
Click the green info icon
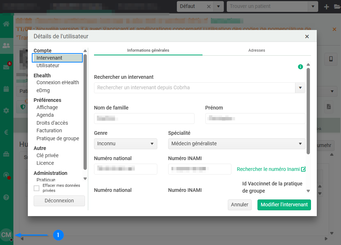tap(300, 67)
